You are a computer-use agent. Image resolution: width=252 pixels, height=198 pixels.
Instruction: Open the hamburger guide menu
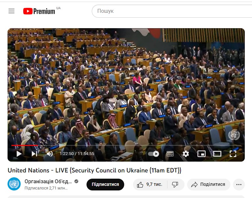point(11,11)
